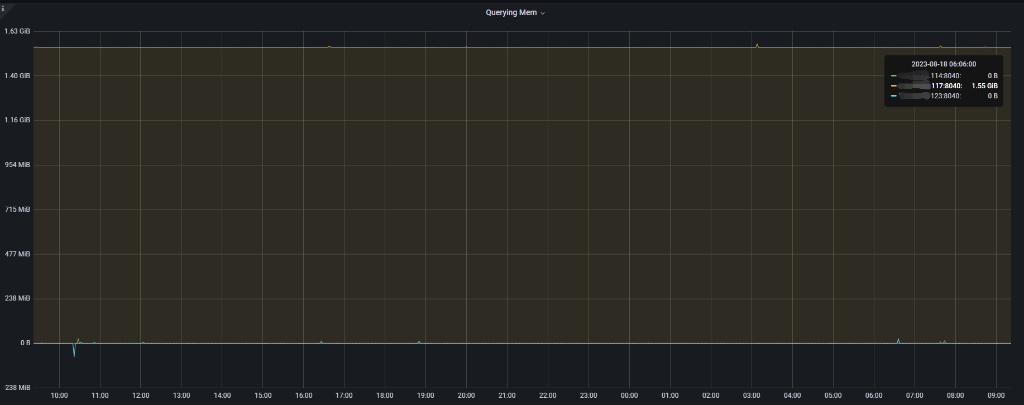Click orange series swatch for 117:8040
Viewport: 1024px width, 405px height.
click(894, 86)
